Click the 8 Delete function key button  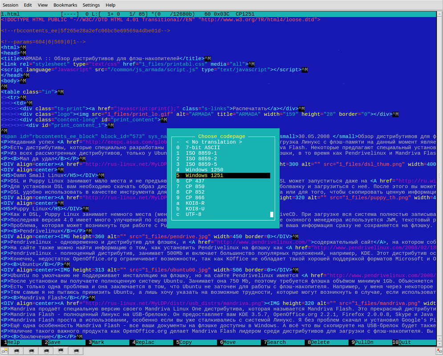tap(328, 342)
